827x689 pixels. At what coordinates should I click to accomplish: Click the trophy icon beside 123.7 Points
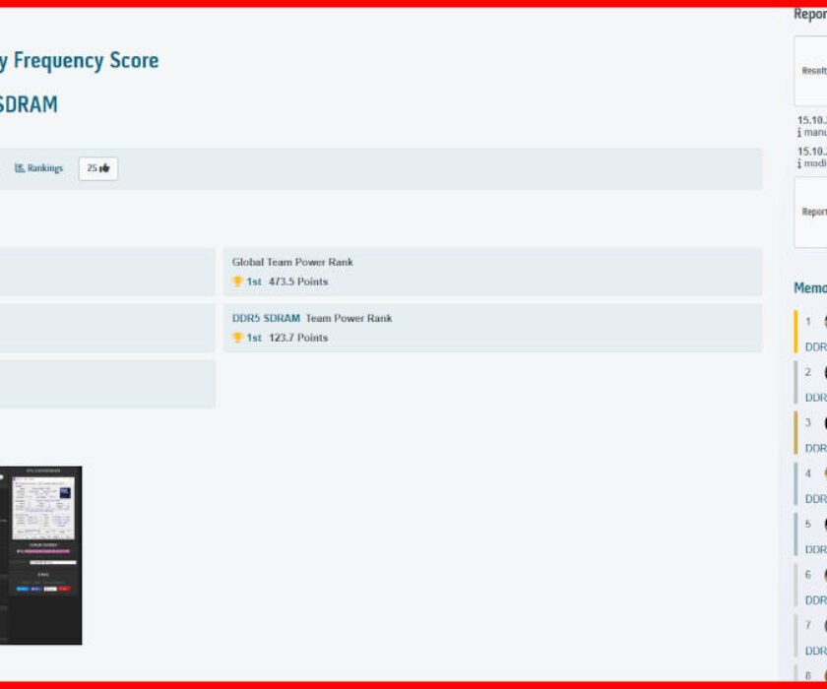click(x=237, y=338)
